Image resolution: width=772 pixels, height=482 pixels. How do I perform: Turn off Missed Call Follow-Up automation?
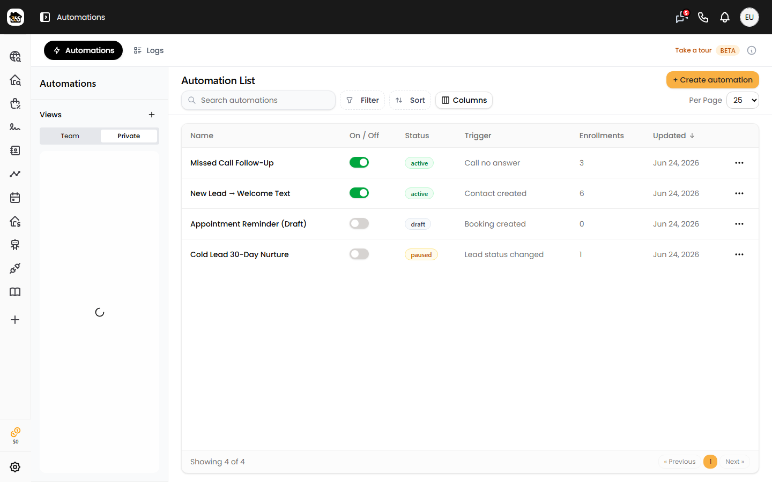pos(359,162)
